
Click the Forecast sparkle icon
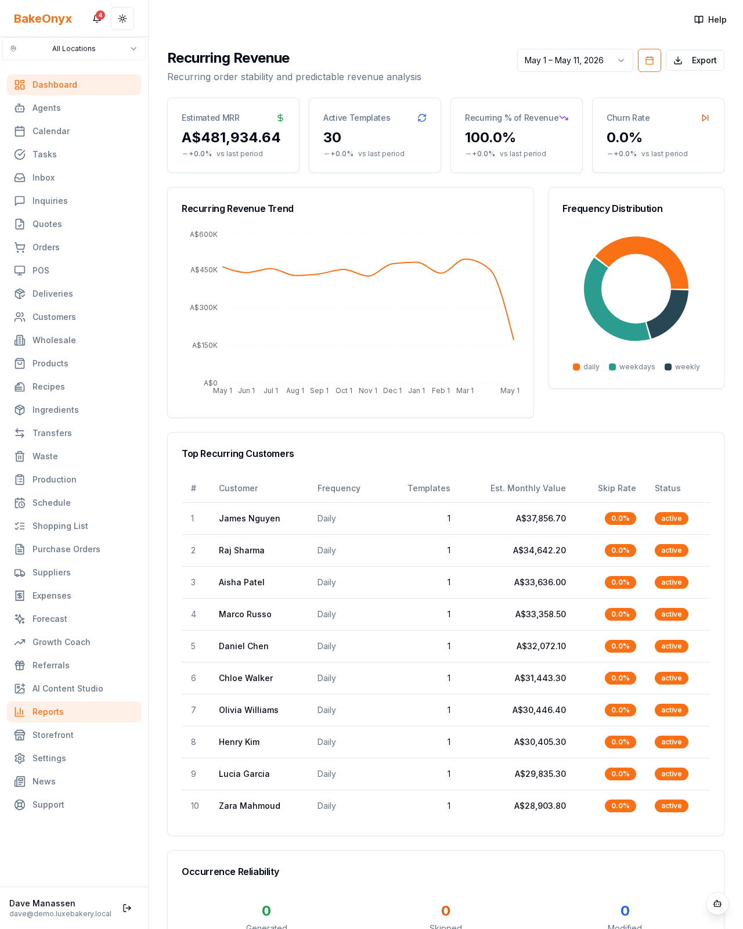(20, 619)
